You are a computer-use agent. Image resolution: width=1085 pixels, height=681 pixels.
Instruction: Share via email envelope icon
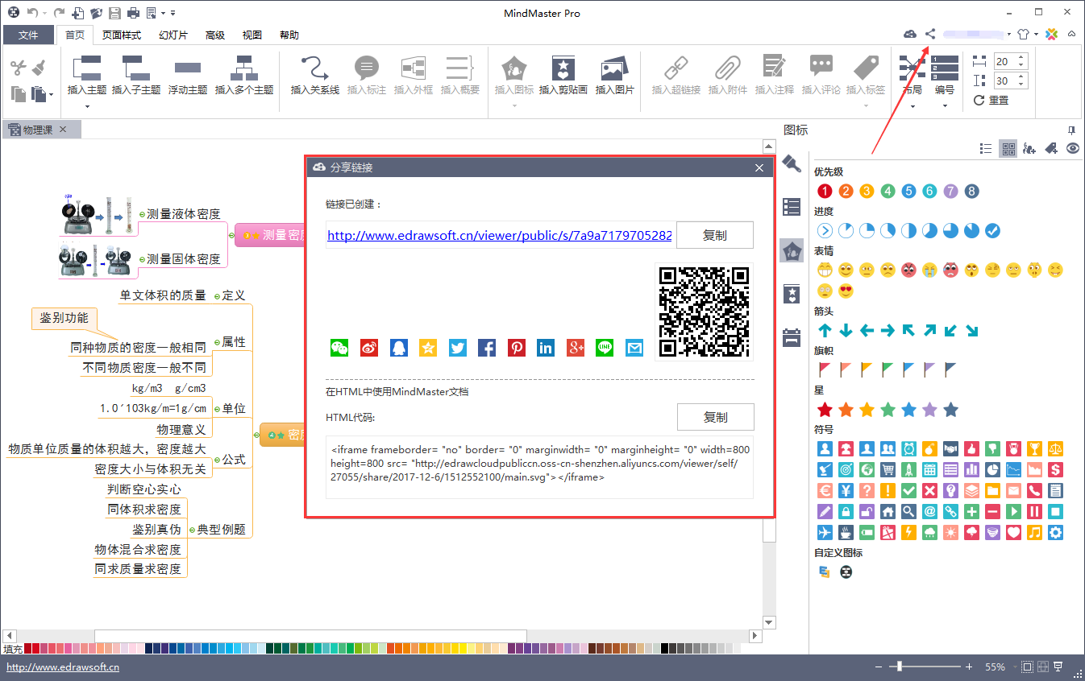click(634, 348)
